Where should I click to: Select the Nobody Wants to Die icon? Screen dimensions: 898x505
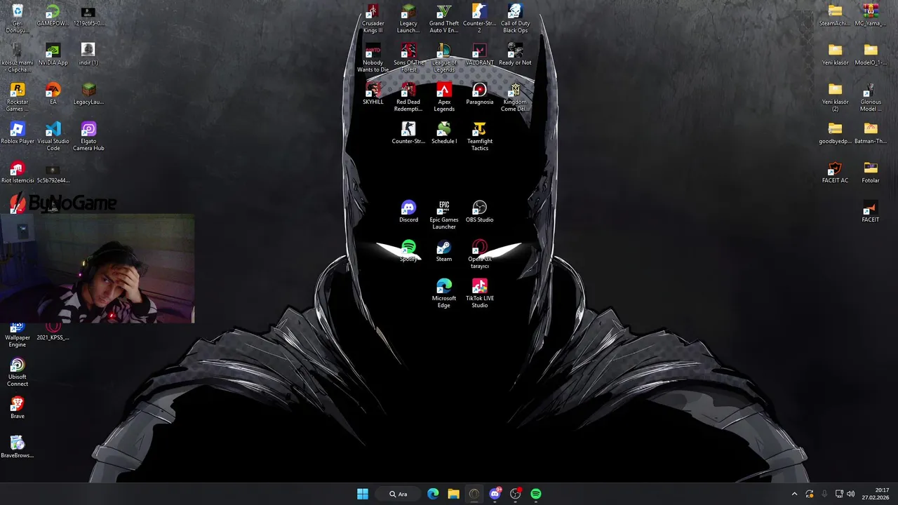pyautogui.click(x=373, y=58)
